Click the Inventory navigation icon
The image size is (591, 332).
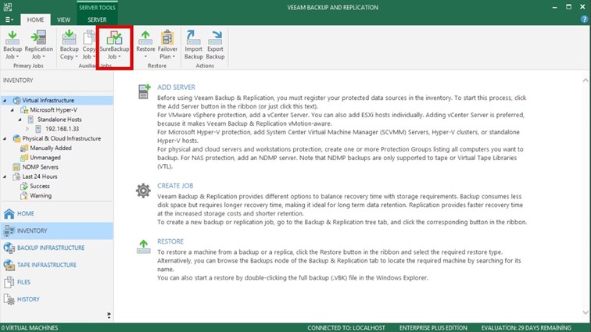point(9,230)
